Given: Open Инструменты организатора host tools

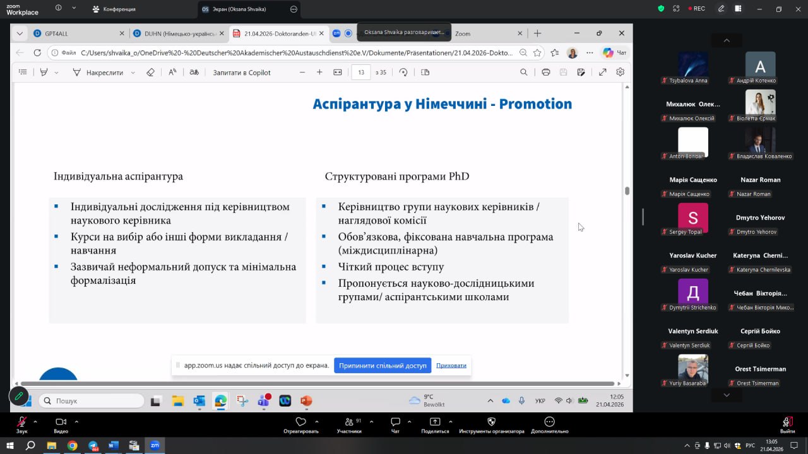Looking at the screenshot, I should click(x=491, y=422).
